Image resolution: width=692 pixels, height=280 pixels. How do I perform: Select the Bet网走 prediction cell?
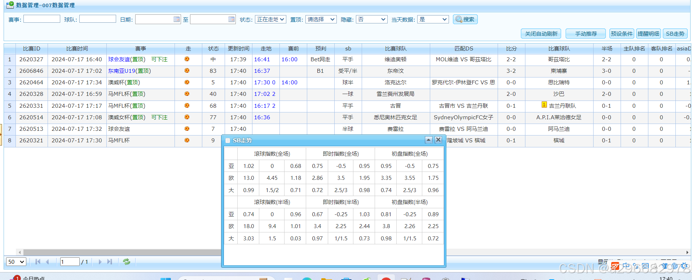tap(321, 59)
